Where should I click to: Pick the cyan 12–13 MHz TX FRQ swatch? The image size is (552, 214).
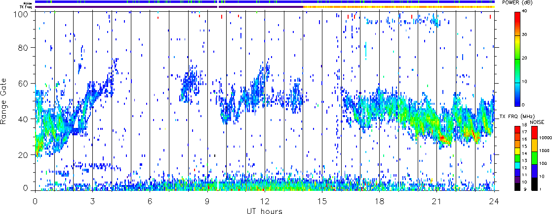click(517, 166)
